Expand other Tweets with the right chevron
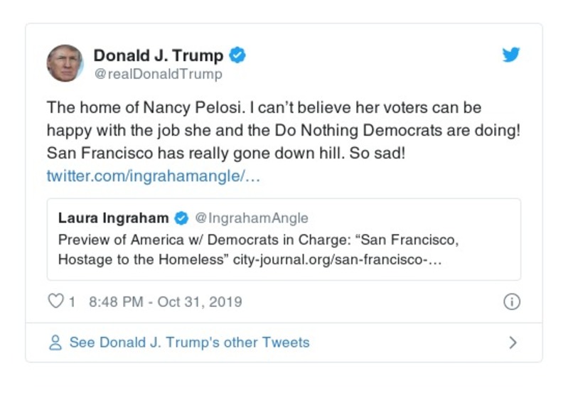The width and height of the screenshot is (568, 398). pos(513,343)
